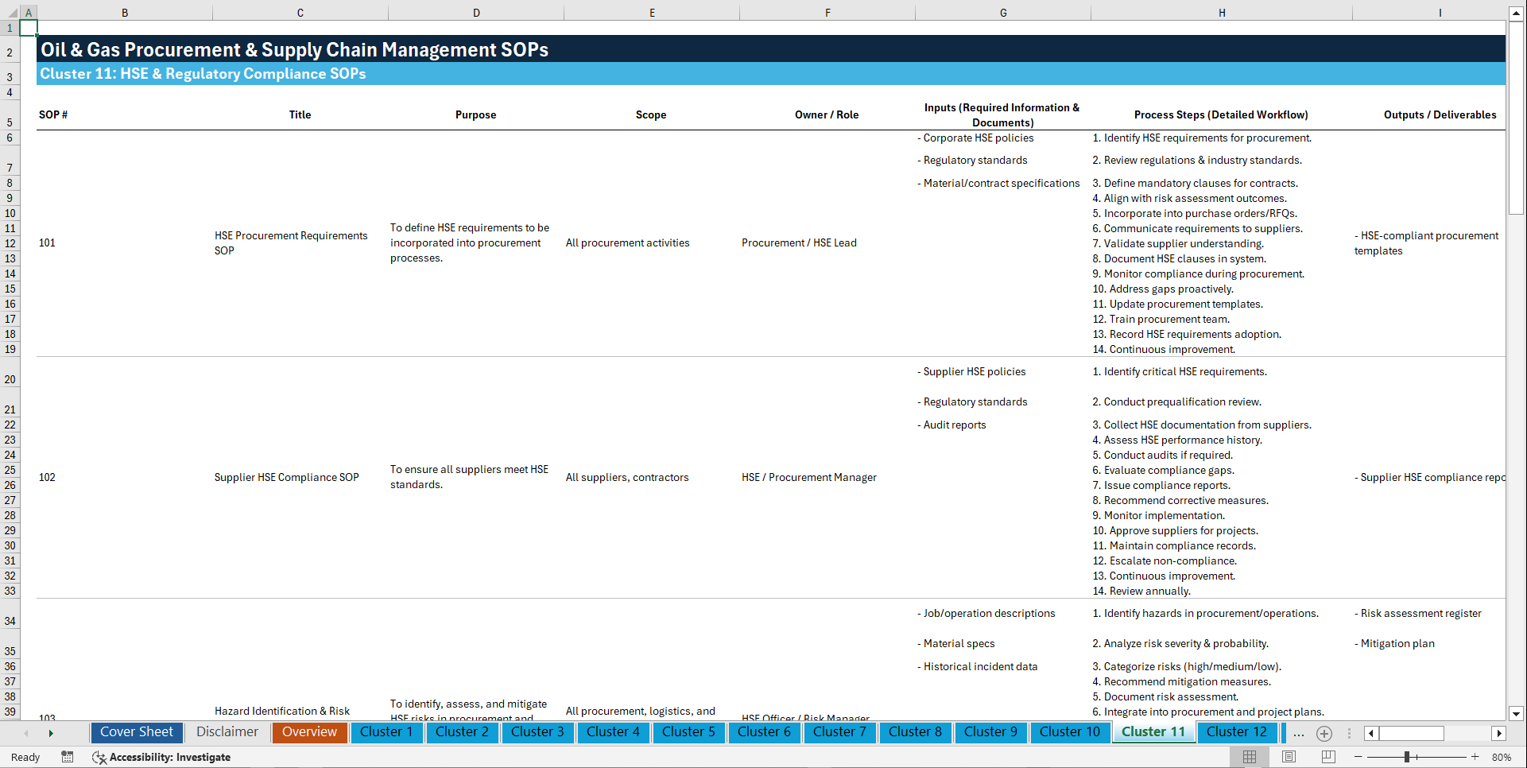Click the next-sheet navigation arrow
This screenshot has height=768, width=1527.
52,733
